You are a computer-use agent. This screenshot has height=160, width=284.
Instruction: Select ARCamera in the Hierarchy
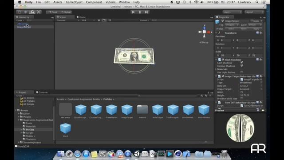[23, 24]
